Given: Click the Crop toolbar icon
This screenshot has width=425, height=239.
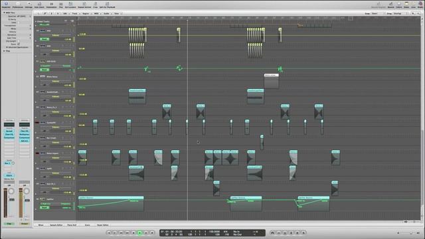Looking at the screenshot, I should [x=95, y=5].
